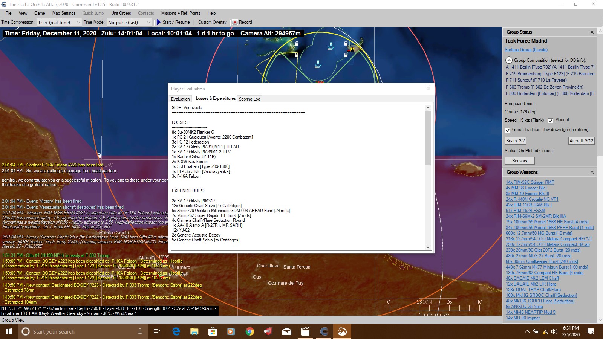Click the active highlighted app icon in taskbar
Image resolution: width=603 pixels, height=339 pixels.
(x=342, y=331)
